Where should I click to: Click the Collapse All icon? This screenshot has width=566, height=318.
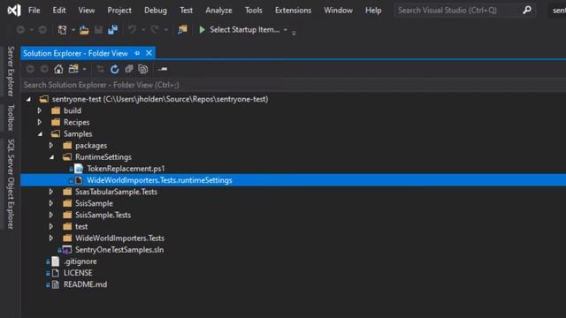click(129, 69)
